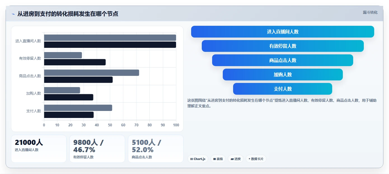The image size is (389, 174).
Task: Open the 21000人 data card
Action: tap(39, 149)
